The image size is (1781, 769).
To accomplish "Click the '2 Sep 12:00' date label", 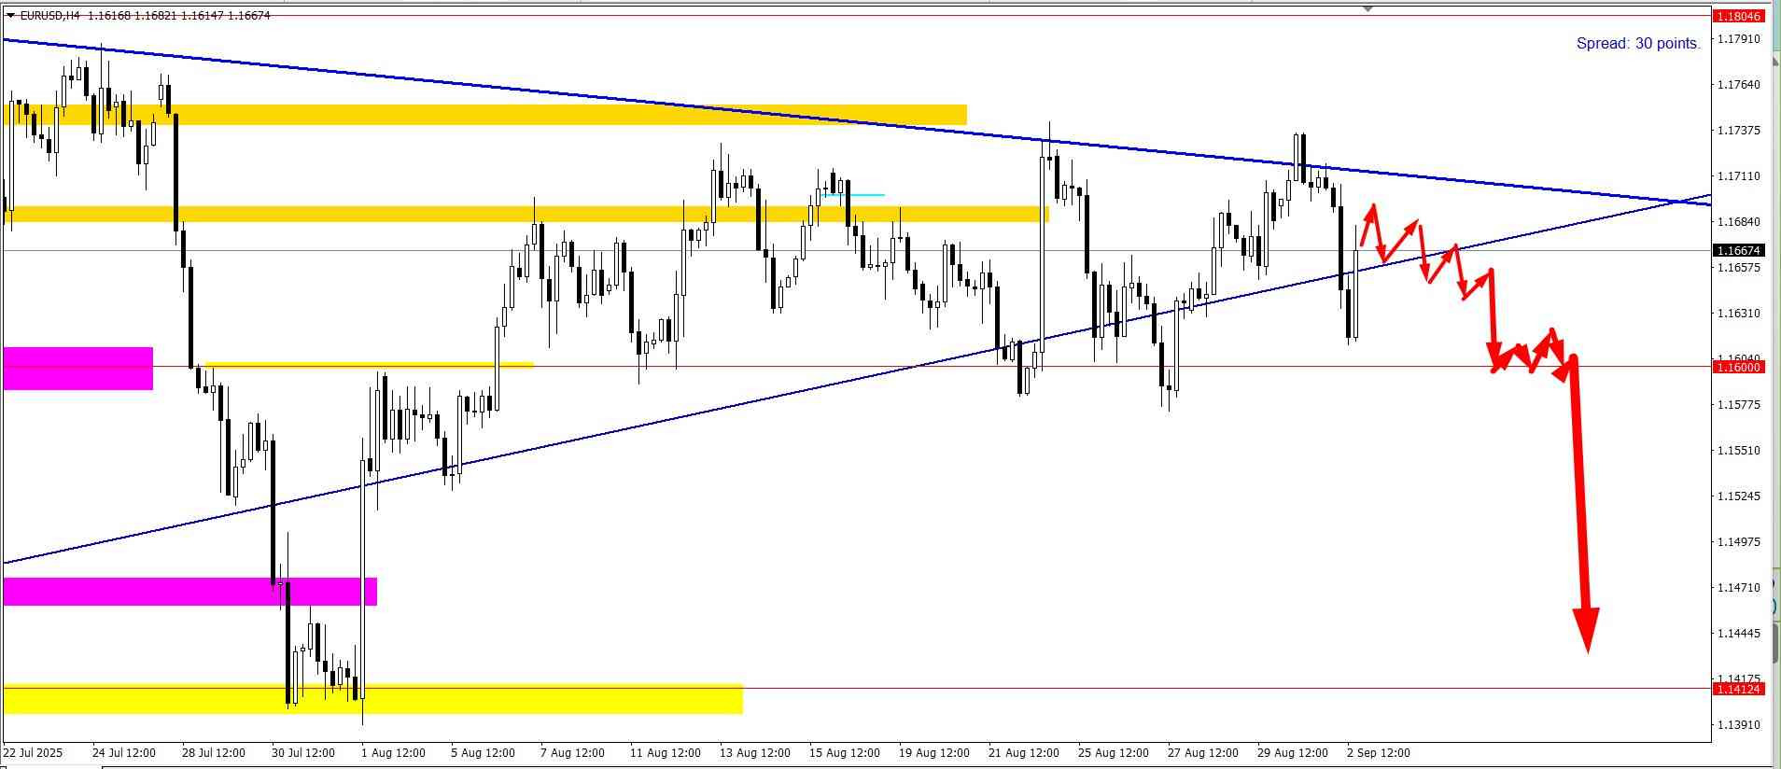I will pos(1379,753).
